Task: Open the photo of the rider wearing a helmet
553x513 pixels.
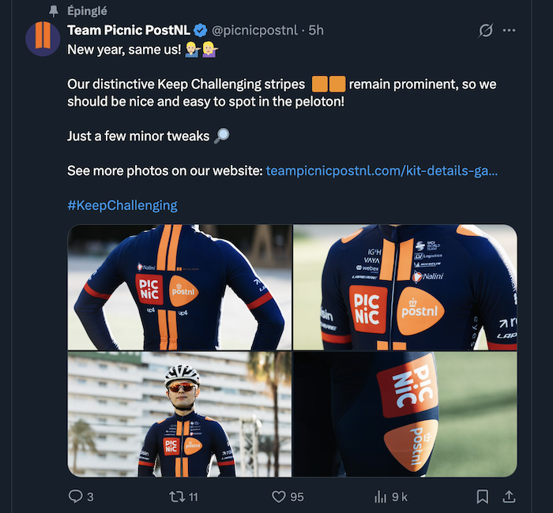Action: coord(179,414)
